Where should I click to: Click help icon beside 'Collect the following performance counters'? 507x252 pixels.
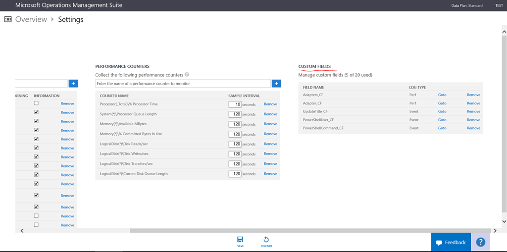(187, 75)
